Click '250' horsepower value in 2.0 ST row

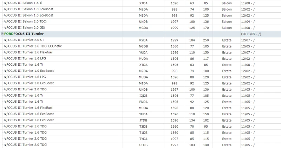[x=206, y=40]
